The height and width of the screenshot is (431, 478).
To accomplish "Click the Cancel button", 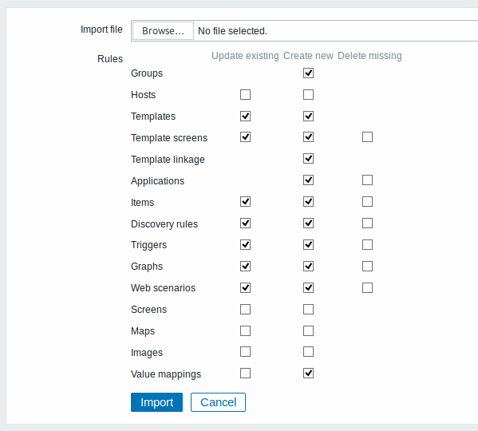I will pyautogui.click(x=218, y=402).
